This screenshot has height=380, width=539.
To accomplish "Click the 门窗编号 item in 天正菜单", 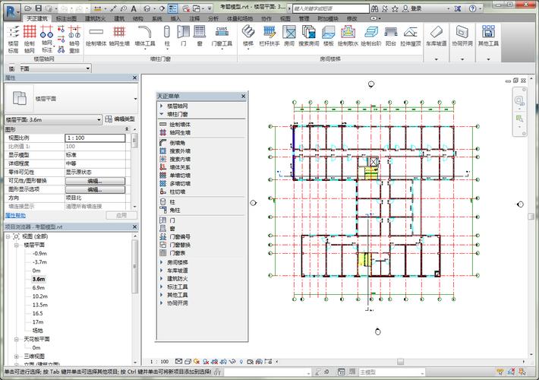I will [x=179, y=236].
